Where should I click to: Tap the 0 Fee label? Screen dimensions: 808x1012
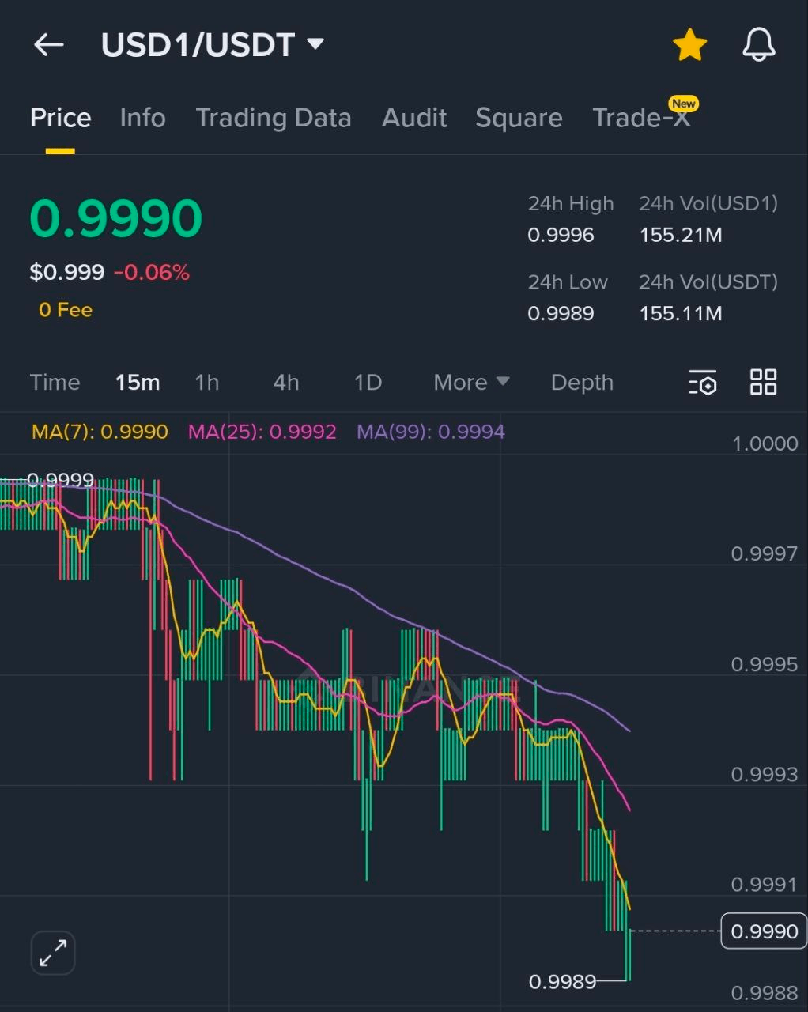point(65,309)
